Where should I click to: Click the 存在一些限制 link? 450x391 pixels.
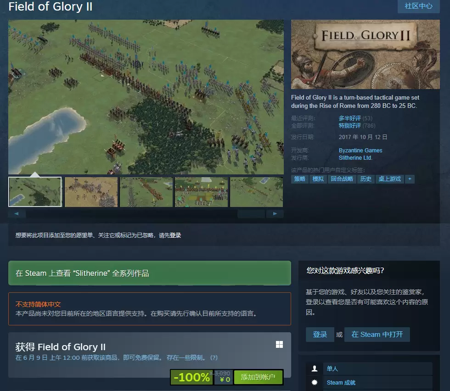coord(186,357)
